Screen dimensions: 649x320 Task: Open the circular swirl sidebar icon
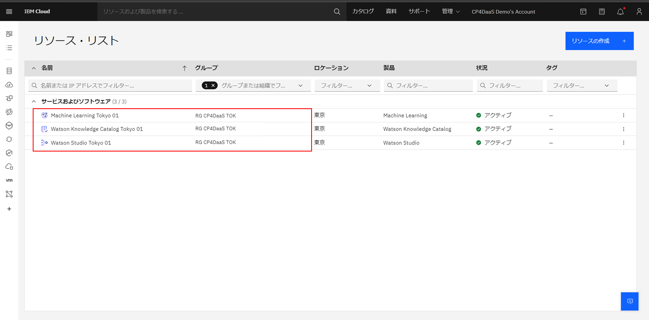coord(9,112)
